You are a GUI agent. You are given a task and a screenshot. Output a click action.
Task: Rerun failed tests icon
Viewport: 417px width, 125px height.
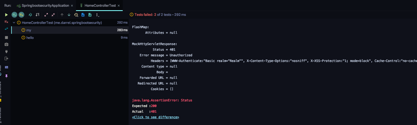pyautogui.click(x=6, y=22)
